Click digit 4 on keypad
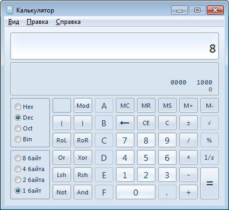 (x=125, y=157)
